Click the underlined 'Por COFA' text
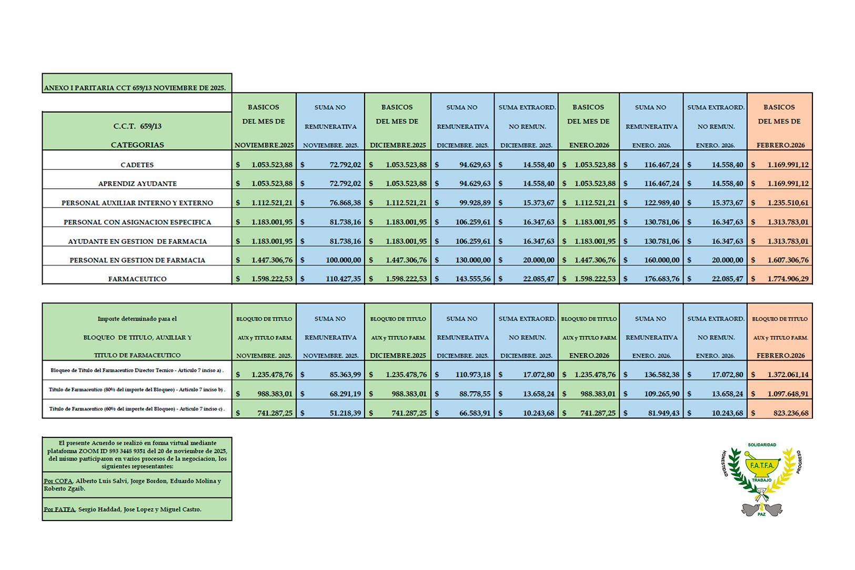 click(x=58, y=481)
